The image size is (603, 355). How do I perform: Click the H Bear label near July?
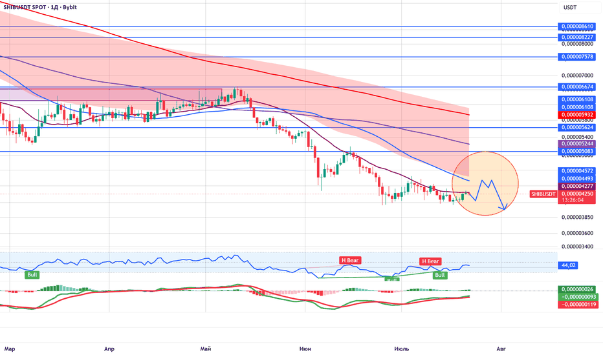[430, 261]
